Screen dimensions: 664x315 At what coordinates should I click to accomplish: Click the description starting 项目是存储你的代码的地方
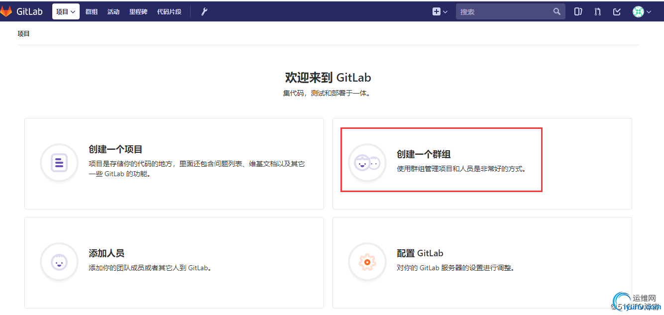pyautogui.click(x=197, y=169)
